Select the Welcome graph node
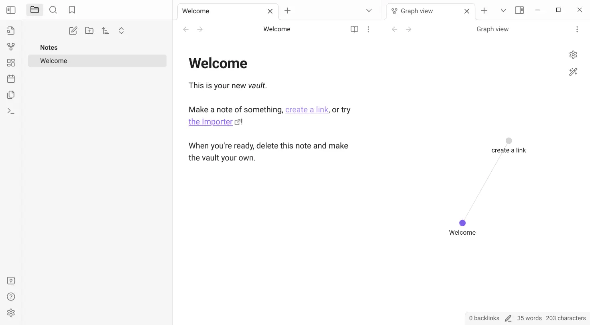 [x=462, y=223]
